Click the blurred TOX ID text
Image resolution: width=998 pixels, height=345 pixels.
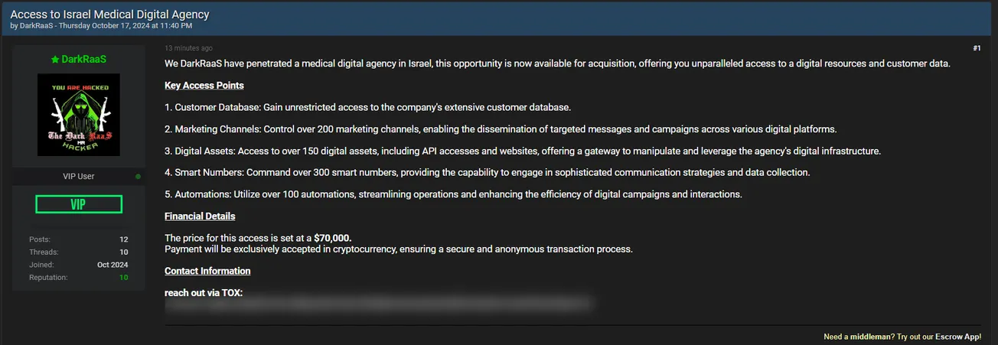tap(380, 306)
